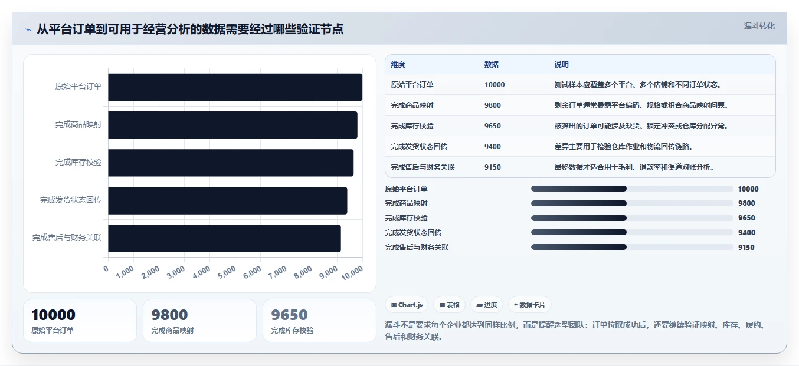This screenshot has width=799, height=366.
Task: Click the 9150 value beside the progress bars
Action: (746, 248)
